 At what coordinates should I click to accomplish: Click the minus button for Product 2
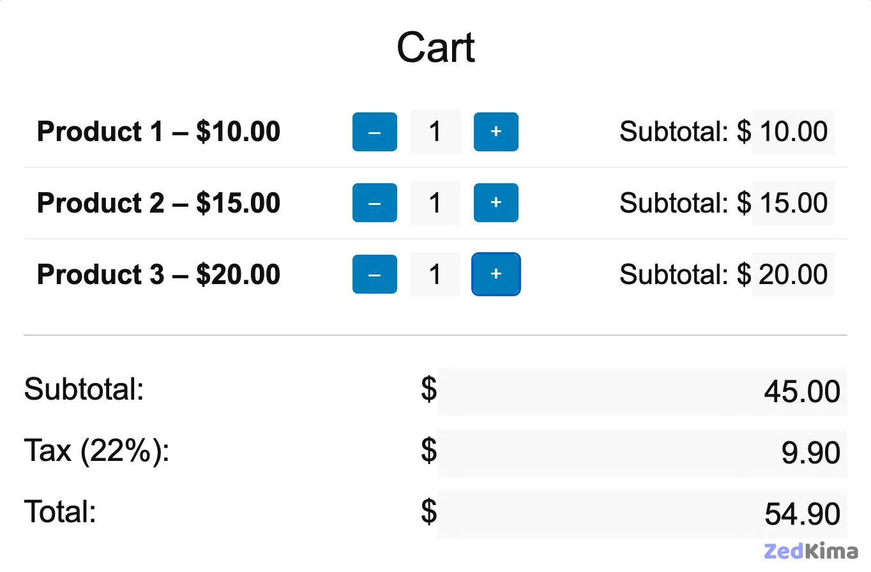coord(375,203)
